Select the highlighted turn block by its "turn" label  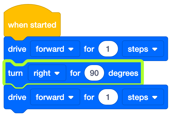(15, 73)
